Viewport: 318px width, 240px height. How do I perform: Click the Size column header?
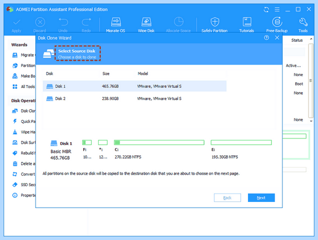point(106,73)
